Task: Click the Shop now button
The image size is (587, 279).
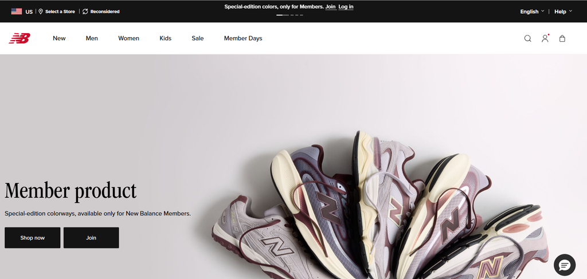Action: pos(33,238)
